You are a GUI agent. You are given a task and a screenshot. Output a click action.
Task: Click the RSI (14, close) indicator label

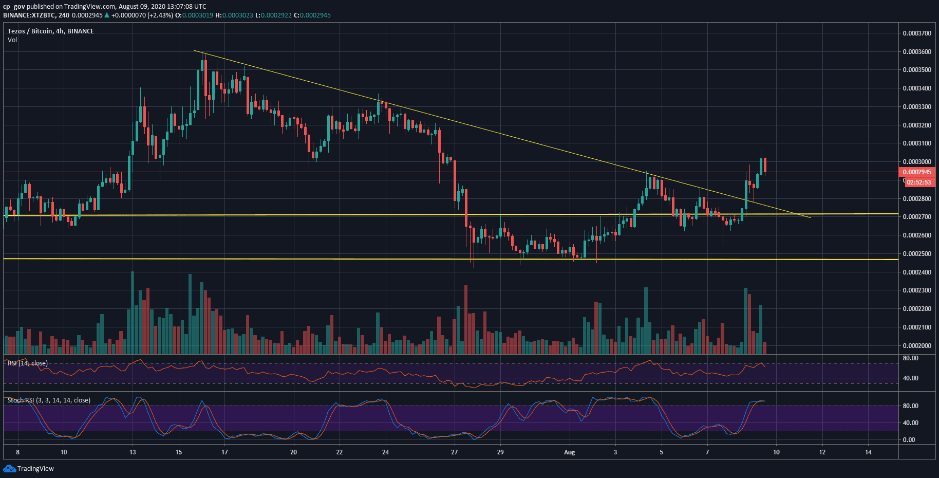tap(28, 363)
